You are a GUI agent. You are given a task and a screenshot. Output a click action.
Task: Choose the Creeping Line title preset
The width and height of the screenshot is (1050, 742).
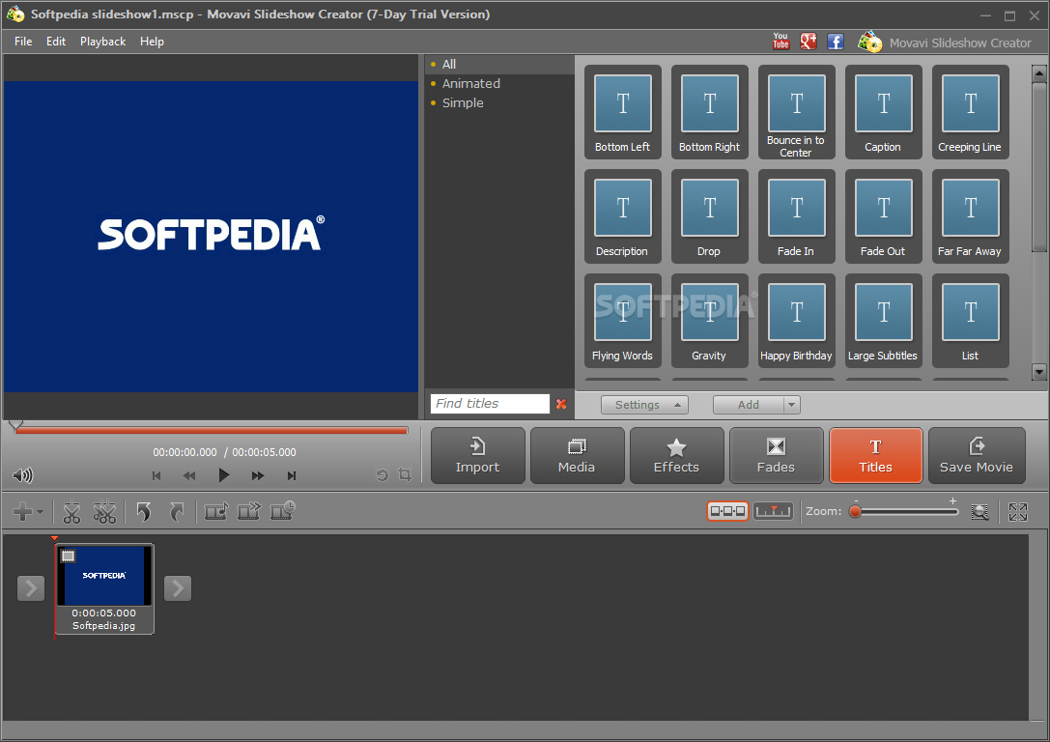point(971,112)
